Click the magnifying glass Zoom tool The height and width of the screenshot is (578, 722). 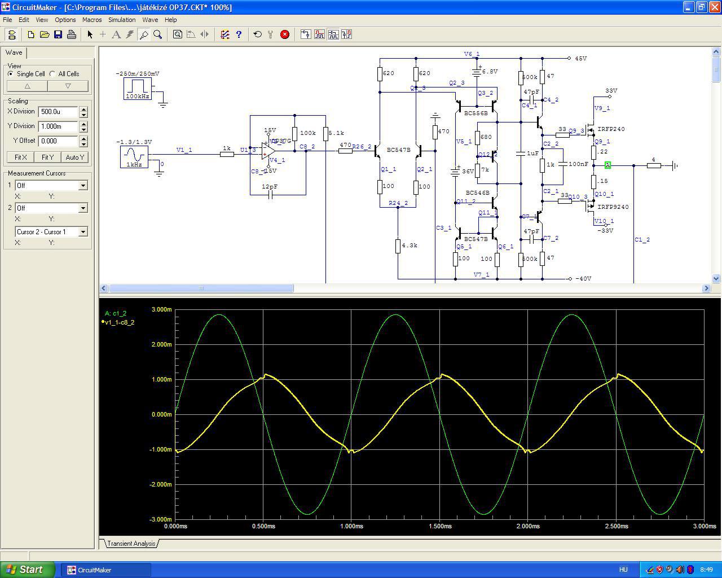tap(158, 34)
